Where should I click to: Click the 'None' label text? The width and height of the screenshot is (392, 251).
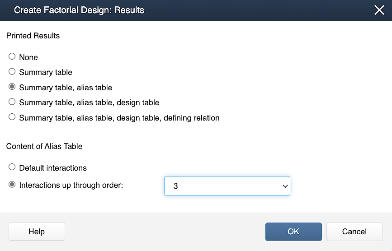(x=28, y=57)
